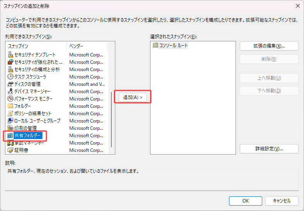The height and width of the screenshot is (211, 304).
Task: Click the スナップイン column header
Action: pos(36,46)
